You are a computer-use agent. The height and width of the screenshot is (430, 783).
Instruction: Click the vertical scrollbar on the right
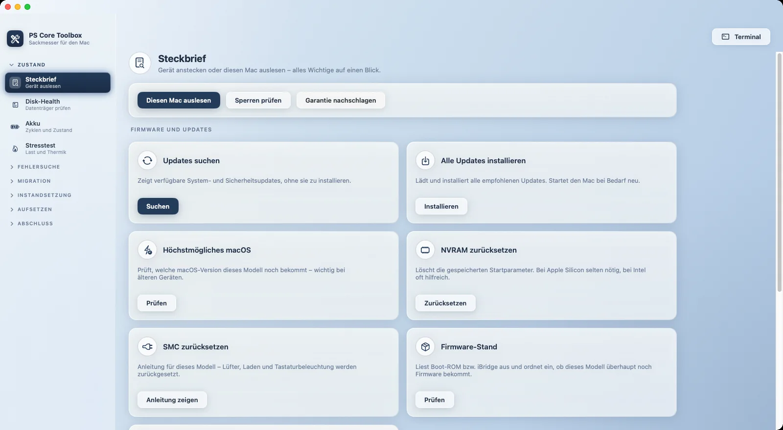click(x=779, y=172)
